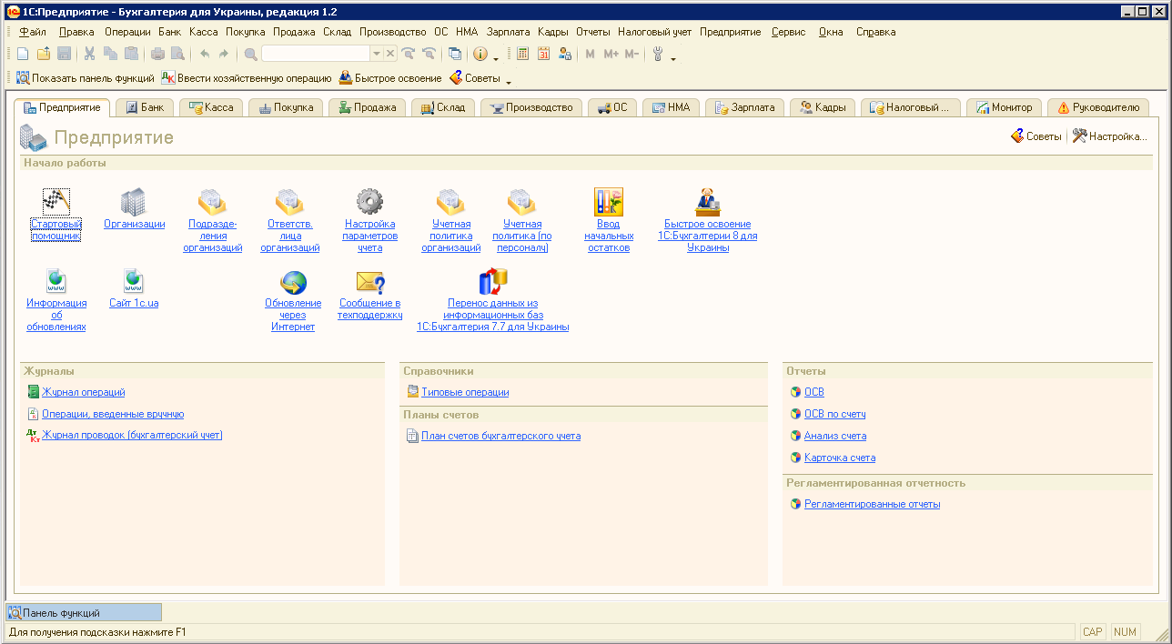Click the info (i) help toolbar icon
The width and height of the screenshot is (1172, 644).
tap(480, 54)
